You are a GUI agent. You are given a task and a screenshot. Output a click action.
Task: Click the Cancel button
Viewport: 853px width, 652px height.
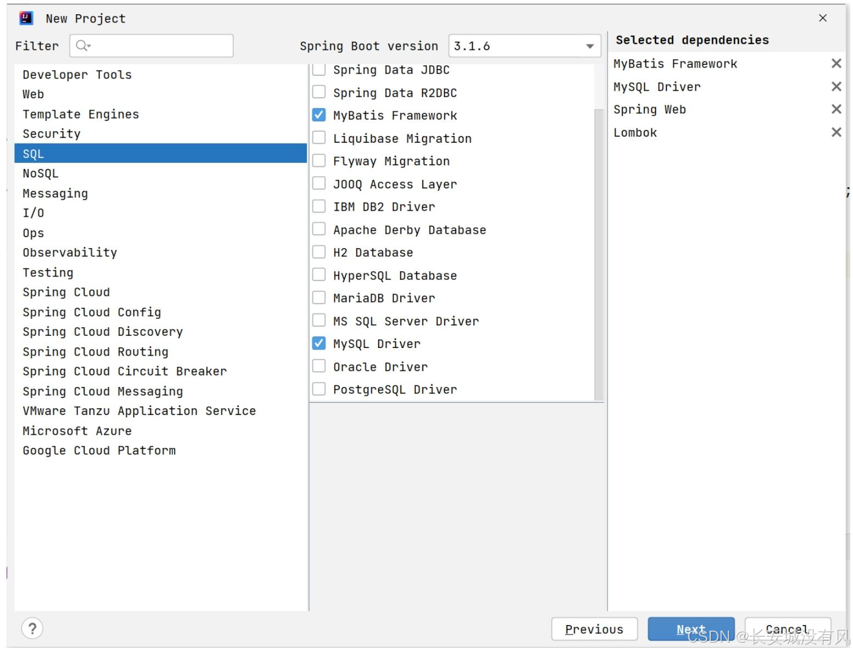(788, 629)
